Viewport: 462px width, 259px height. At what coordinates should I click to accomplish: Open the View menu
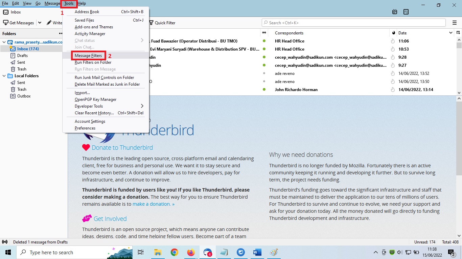point(27,3)
